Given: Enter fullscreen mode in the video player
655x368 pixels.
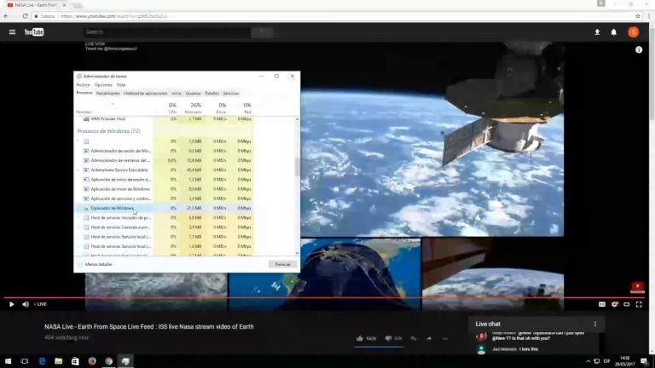Looking at the screenshot, I should (639, 304).
